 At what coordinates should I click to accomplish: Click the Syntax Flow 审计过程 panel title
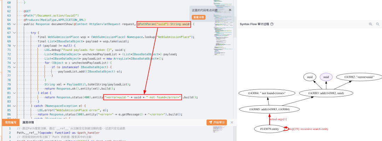(x=254, y=24)
